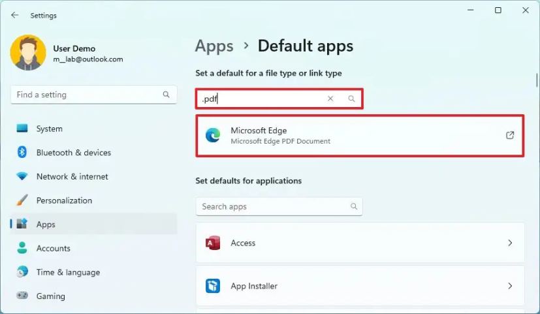Select Accounts in the sidebar
Screen dimensions: 540x314
tap(93, 248)
